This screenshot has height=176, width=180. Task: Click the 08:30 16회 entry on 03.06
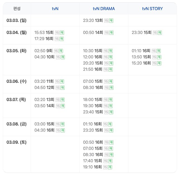[98, 88]
